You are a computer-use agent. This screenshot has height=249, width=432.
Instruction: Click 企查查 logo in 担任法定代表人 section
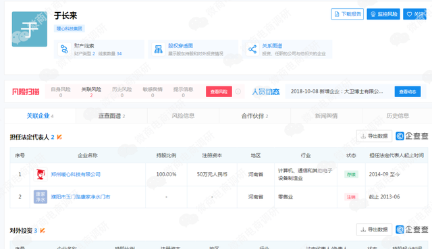[412, 136]
